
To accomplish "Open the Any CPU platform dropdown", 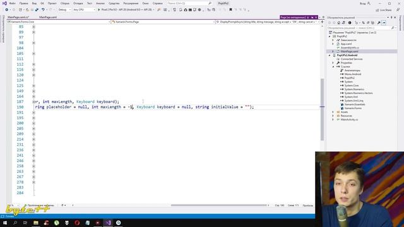I will point(84,10).
